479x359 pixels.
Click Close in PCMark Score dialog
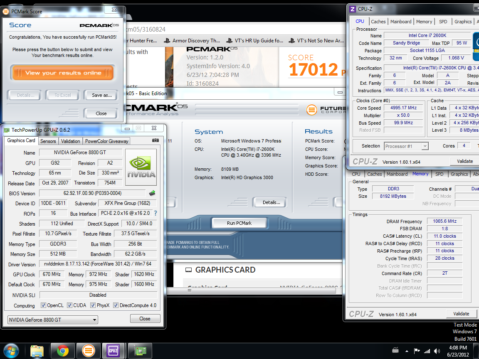(x=101, y=113)
